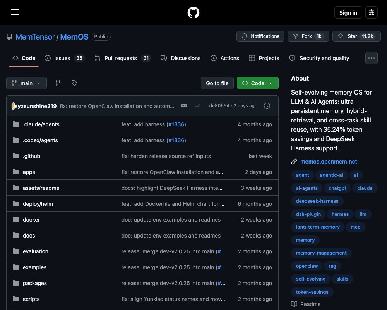Select the memory-management topic tag
Viewport: 387px width, 310px height.
click(321, 253)
